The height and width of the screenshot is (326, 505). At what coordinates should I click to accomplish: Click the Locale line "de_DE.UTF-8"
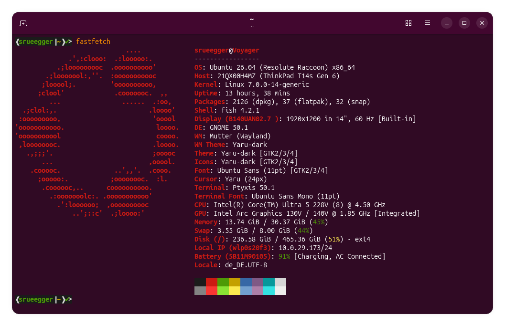pyautogui.click(x=246, y=265)
